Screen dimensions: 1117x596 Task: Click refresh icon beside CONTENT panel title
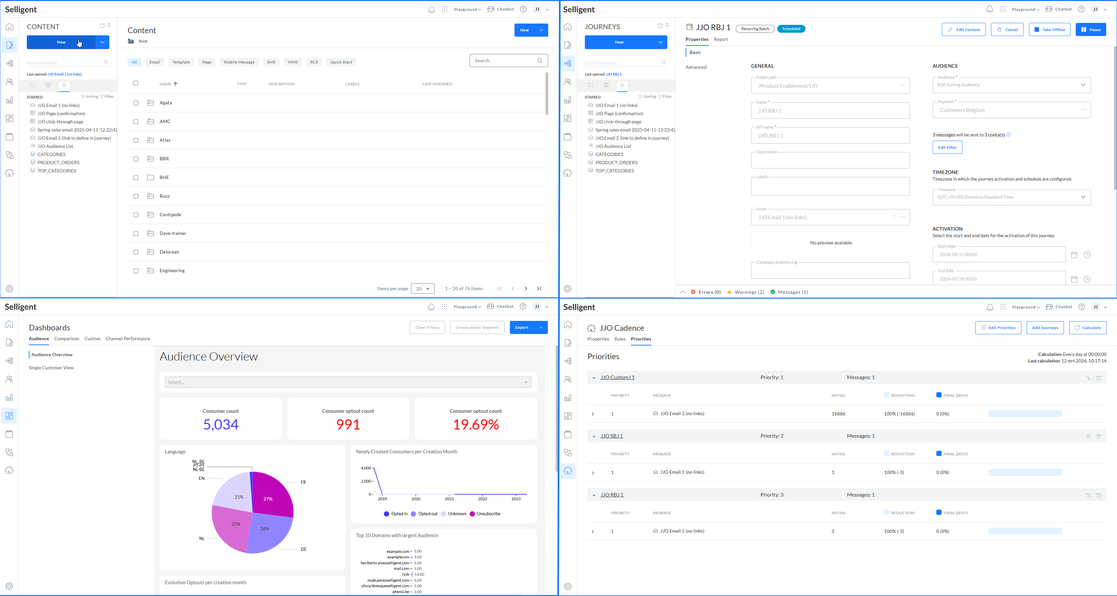(x=102, y=26)
